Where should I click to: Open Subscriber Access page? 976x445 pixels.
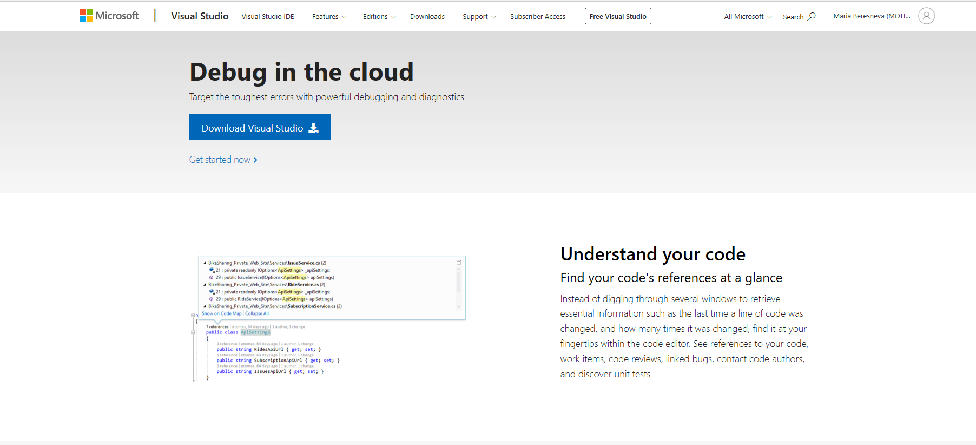point(538,17)
